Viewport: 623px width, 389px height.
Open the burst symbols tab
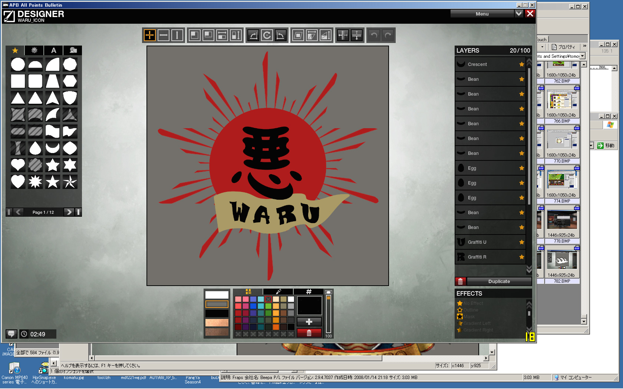coord(34,50)
